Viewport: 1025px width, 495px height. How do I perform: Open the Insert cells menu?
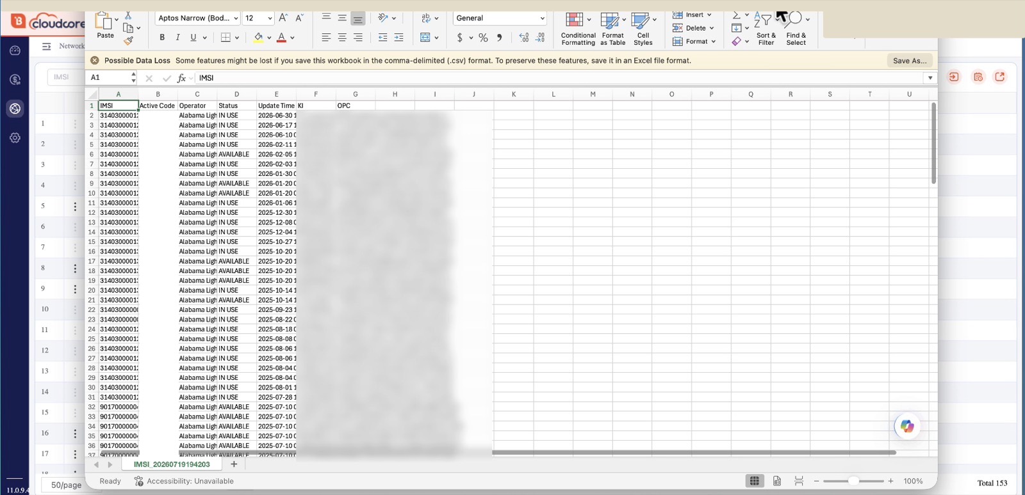[x=693, y=15]
